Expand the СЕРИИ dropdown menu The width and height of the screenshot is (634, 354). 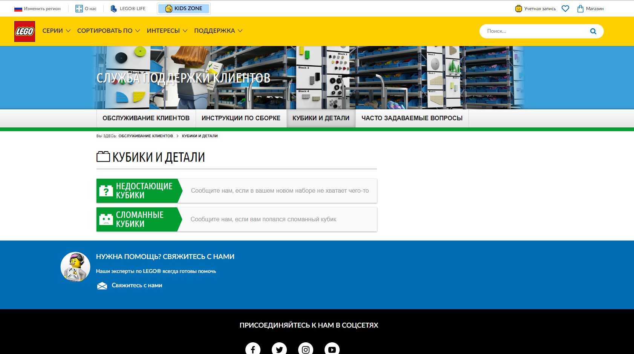(x=57, y=31)
